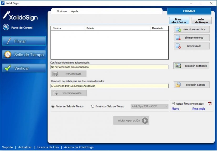The width and height of the screenshot is (217, 151).
Task: Click the selected certificate text field
Action: click(109, 67)
